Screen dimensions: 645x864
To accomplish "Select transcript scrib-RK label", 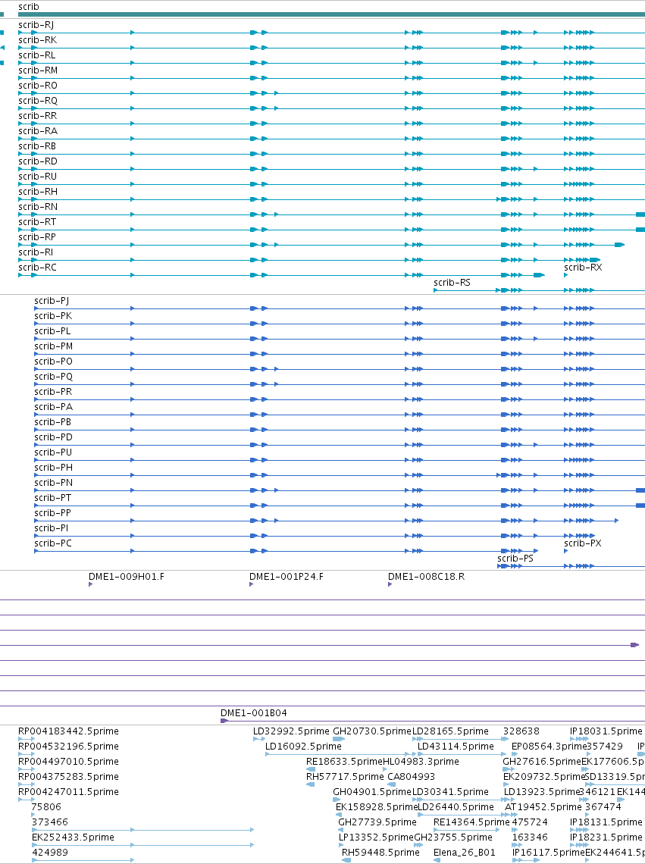I will point(37,39).
